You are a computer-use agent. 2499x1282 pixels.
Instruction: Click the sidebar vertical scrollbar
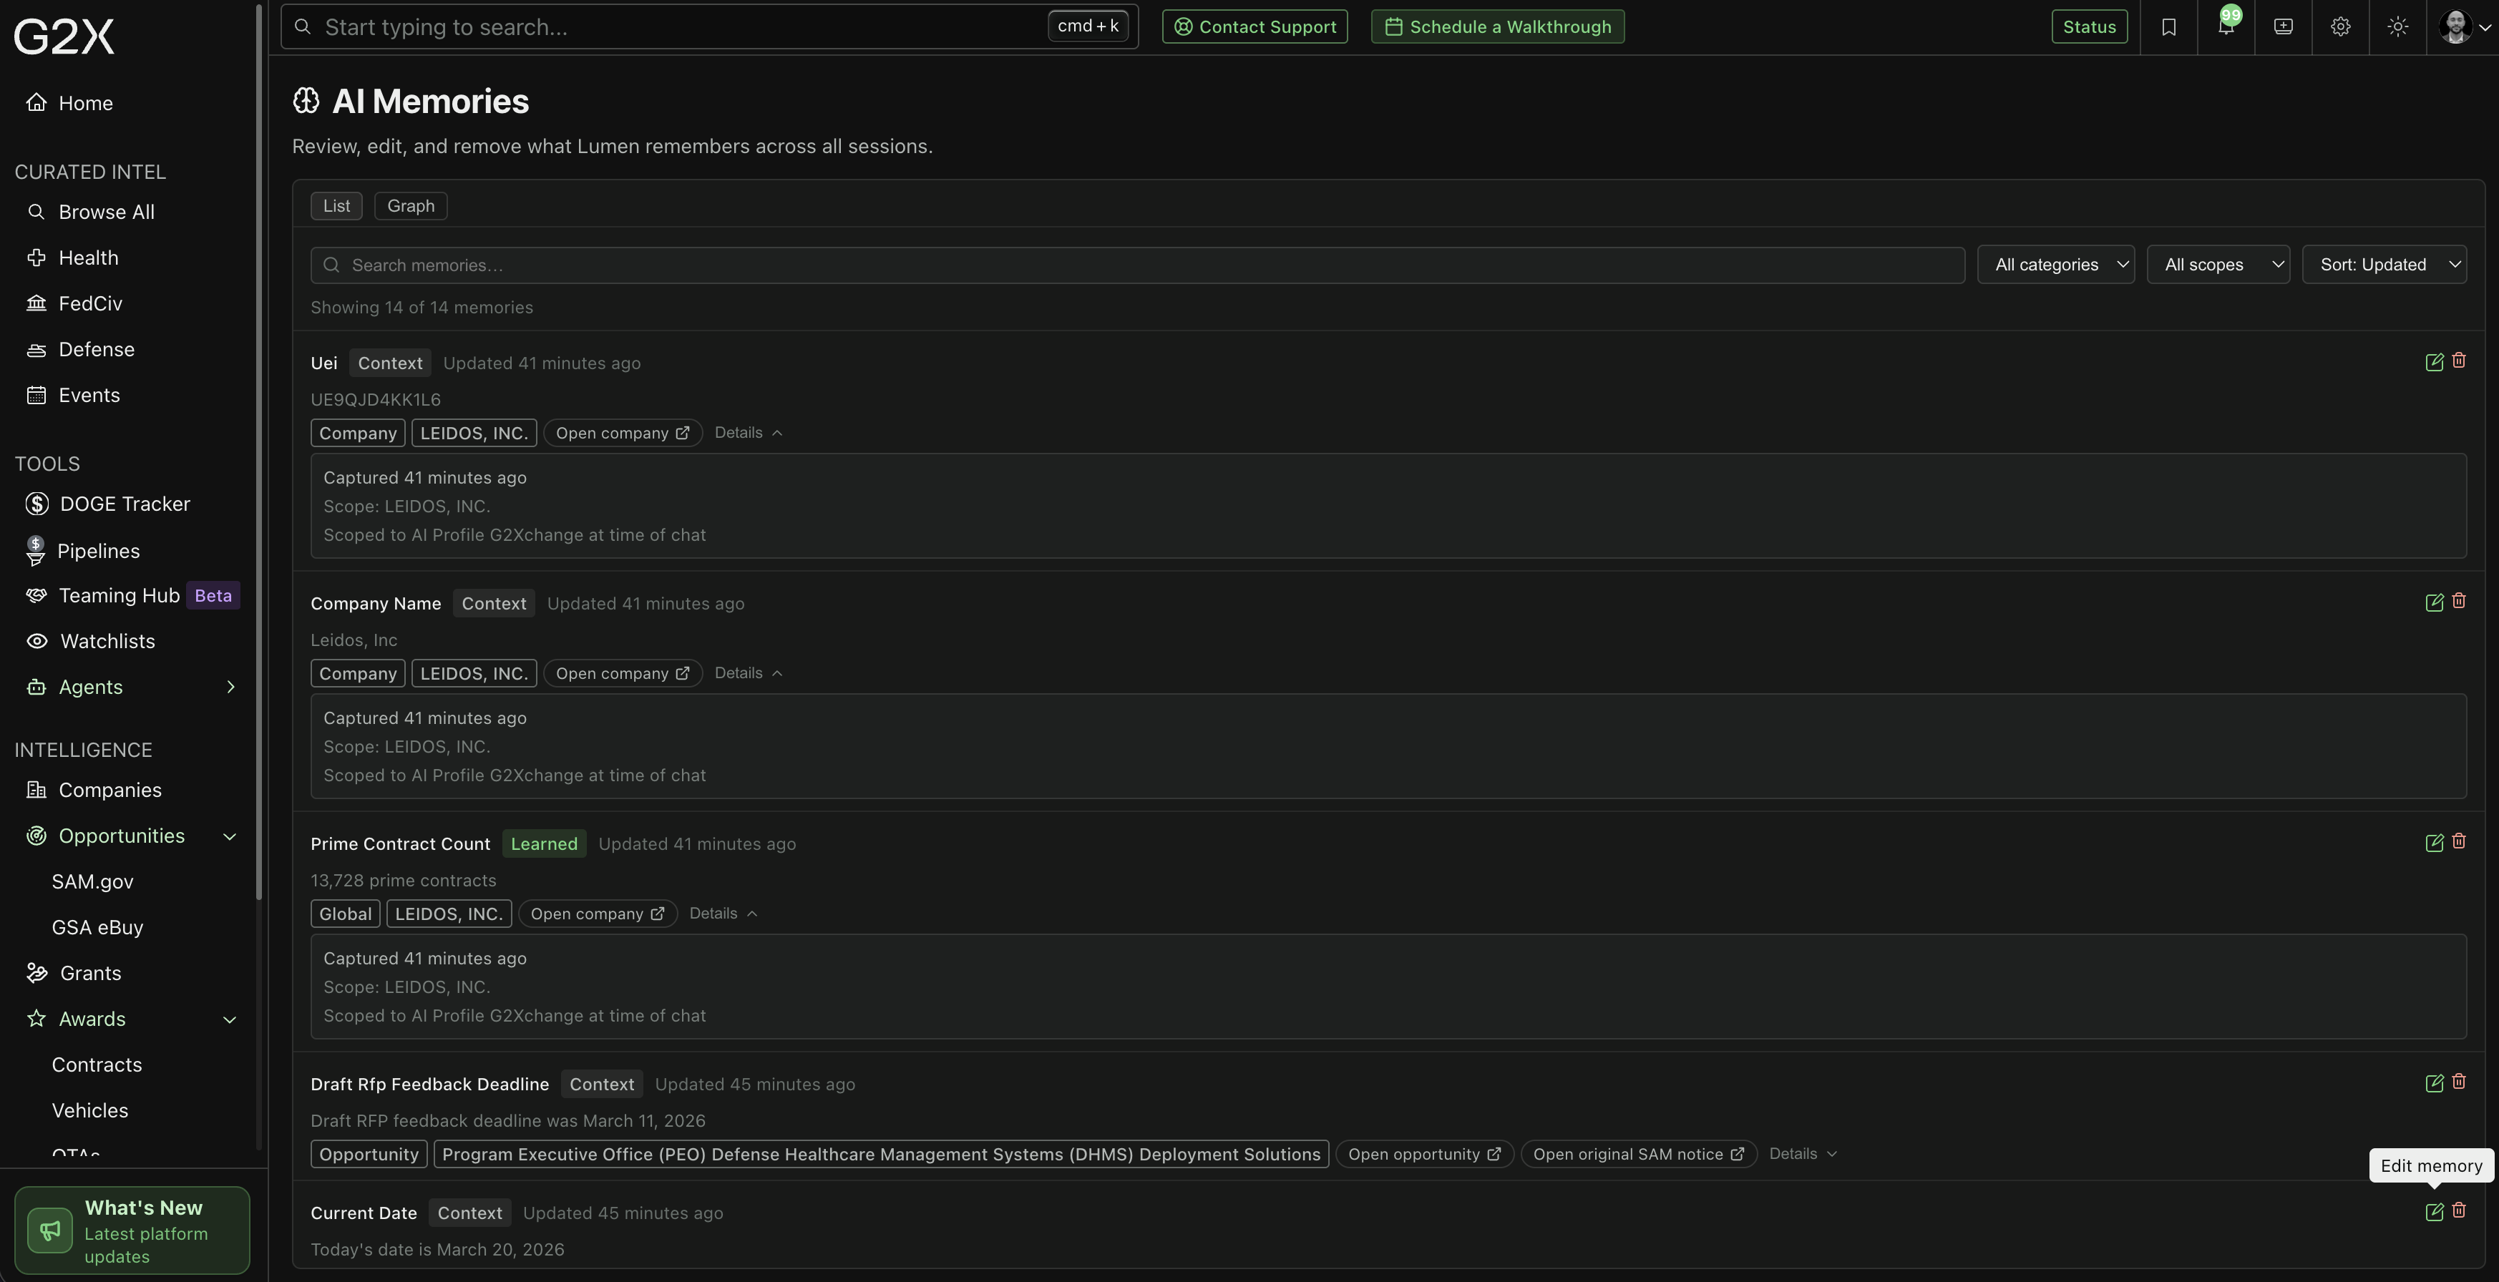pos(259,452)
